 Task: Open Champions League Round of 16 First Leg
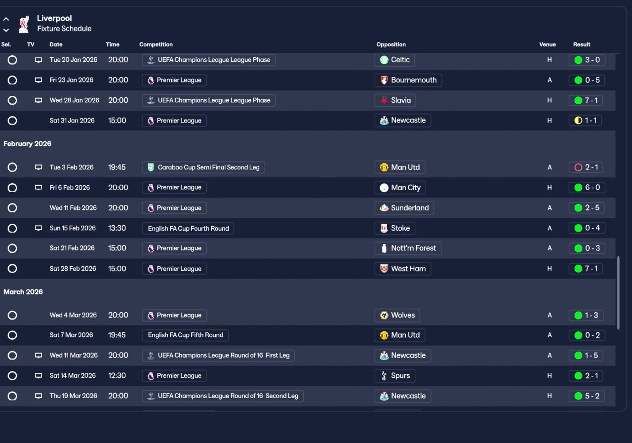pos(218,356)
